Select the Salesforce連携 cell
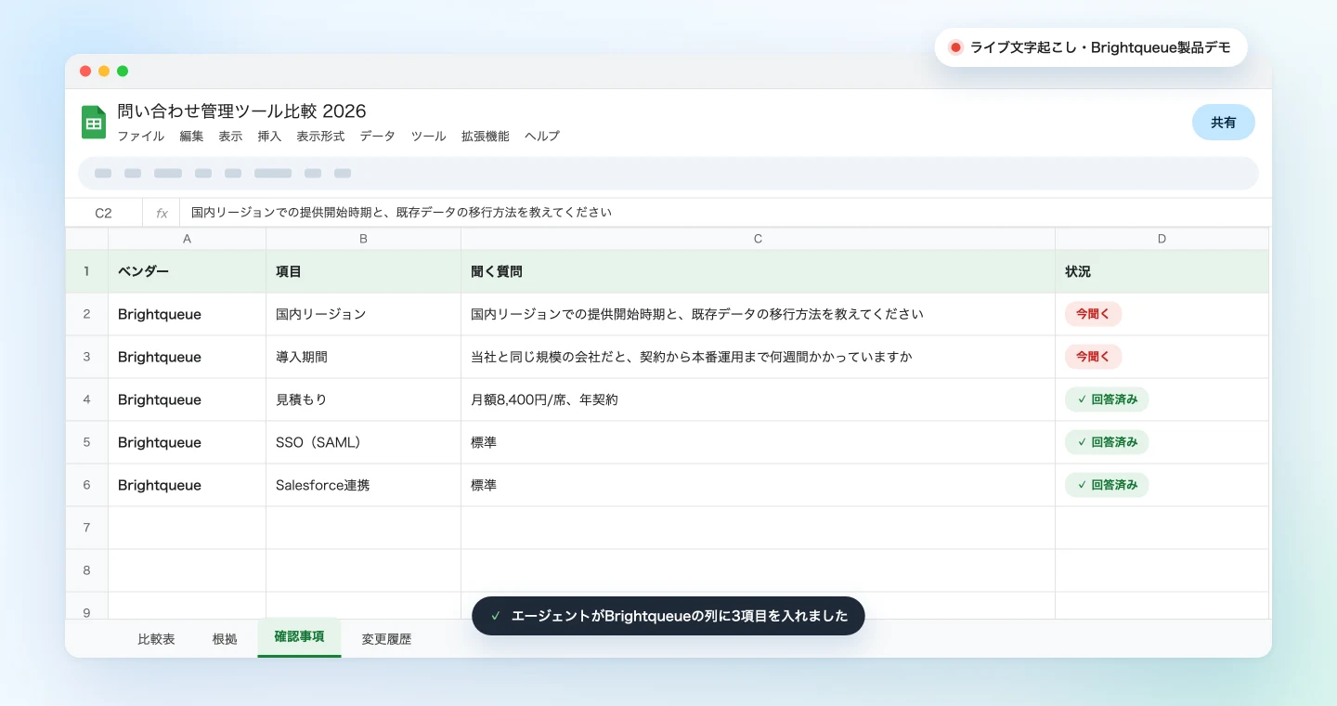1337x706 pixels. pyautogui.click(x=363, y=485)
